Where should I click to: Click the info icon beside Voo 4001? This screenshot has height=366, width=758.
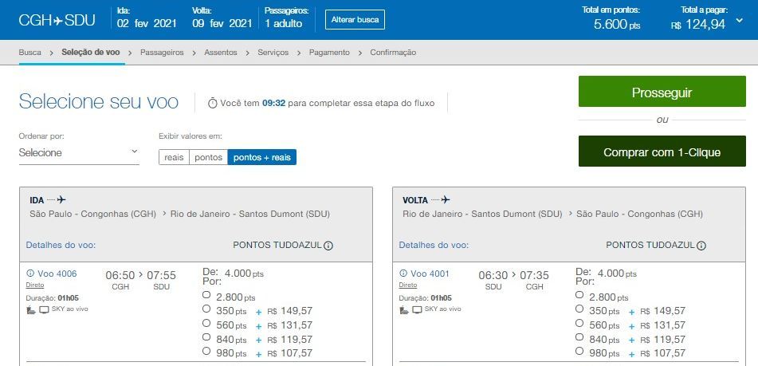403,274
